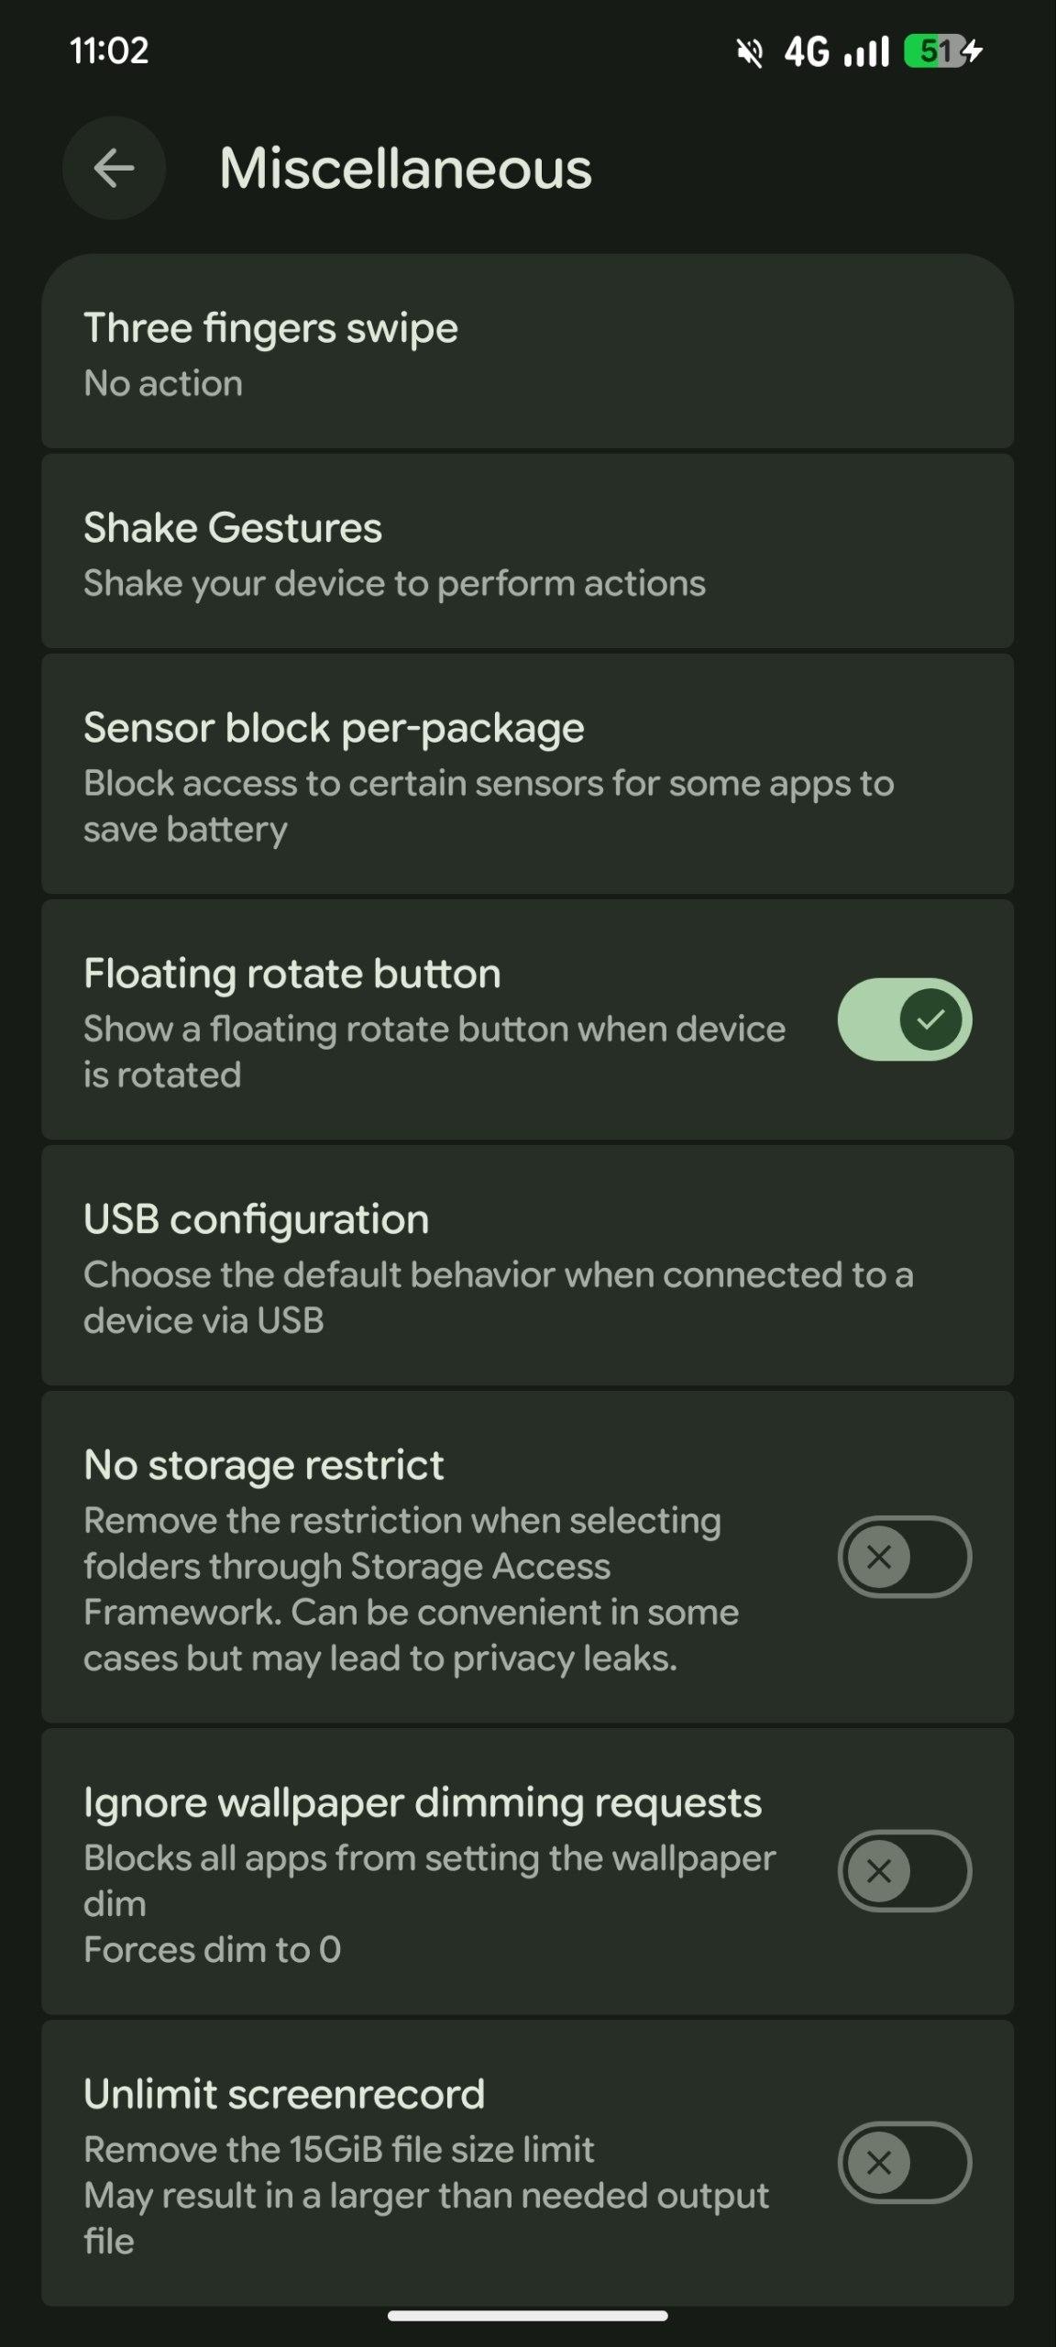Image resolution: width=1056 pixels, height=2347 pixels.
Task: Turn on Ignore wallpaper dimming requests
Action: coord(904,1871)
